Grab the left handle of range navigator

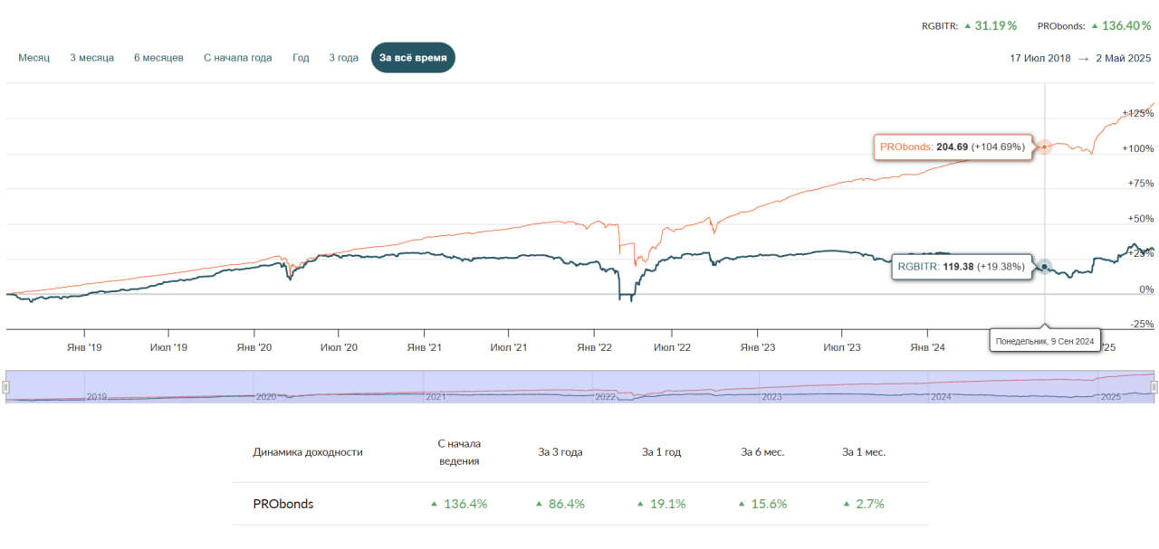click(5, 387)
